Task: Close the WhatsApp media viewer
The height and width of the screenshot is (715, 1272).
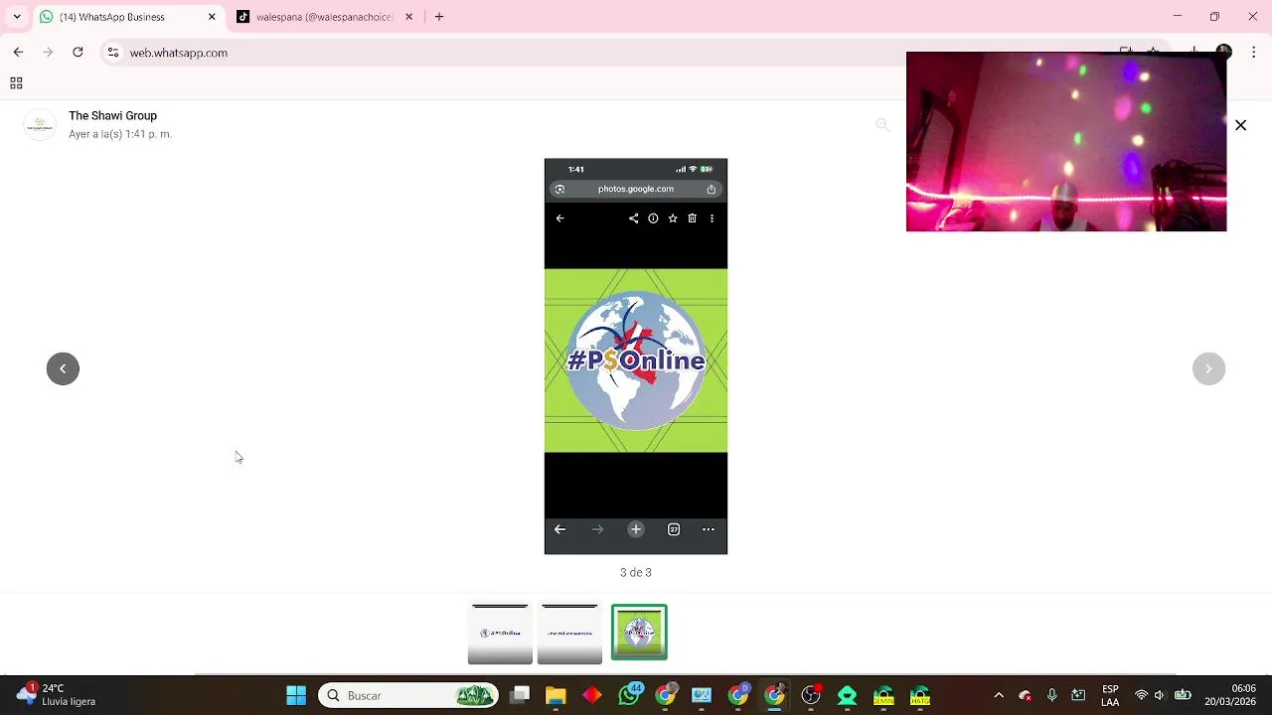Action: point(1240,125)
